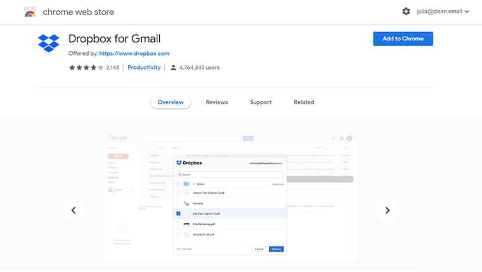Open the 2,143 ratings count
Viewport: 482px width, 272px height.
(112, 68)
